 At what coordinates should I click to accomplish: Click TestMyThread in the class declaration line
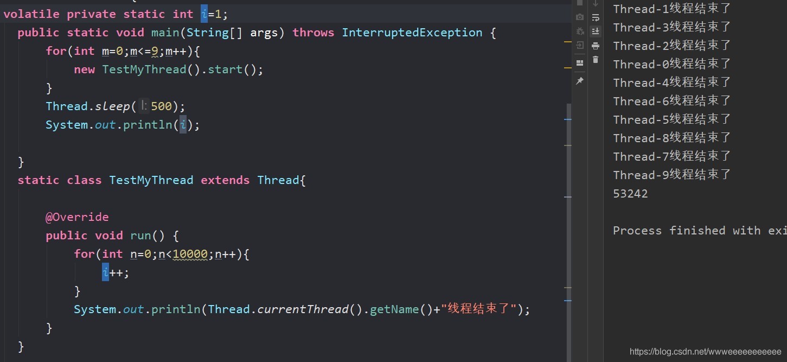tap(151, 180)
